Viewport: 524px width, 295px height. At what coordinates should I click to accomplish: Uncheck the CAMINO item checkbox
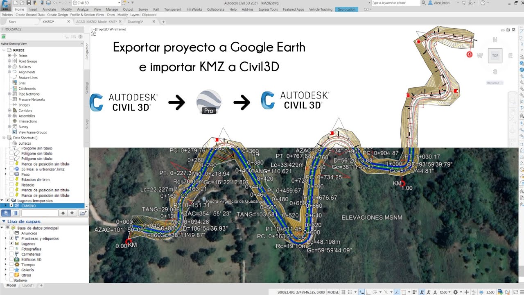click(x=11, y=206)
